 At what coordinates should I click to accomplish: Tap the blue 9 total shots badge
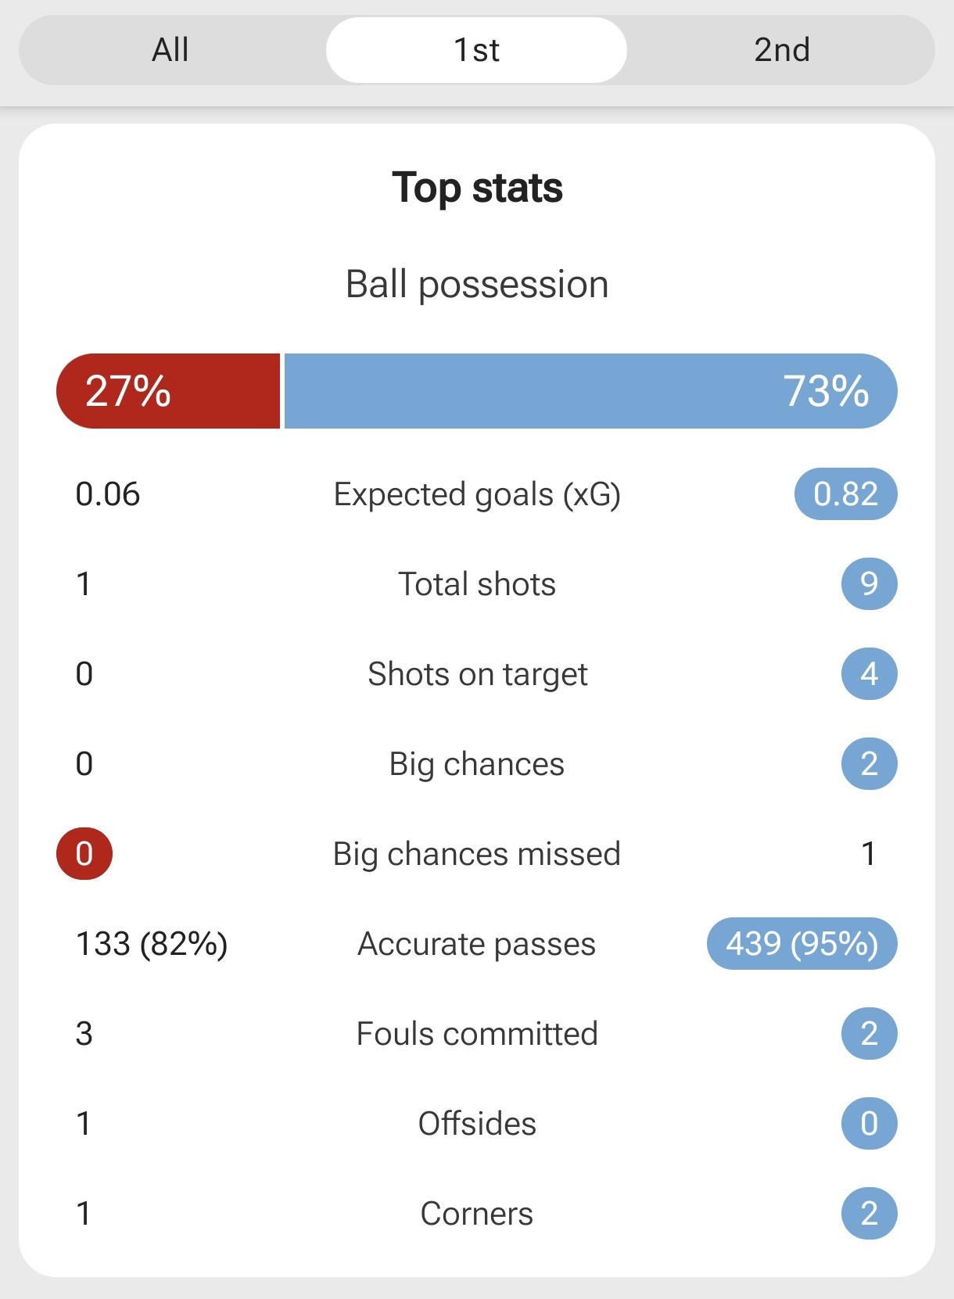click(x=869, y=583)
